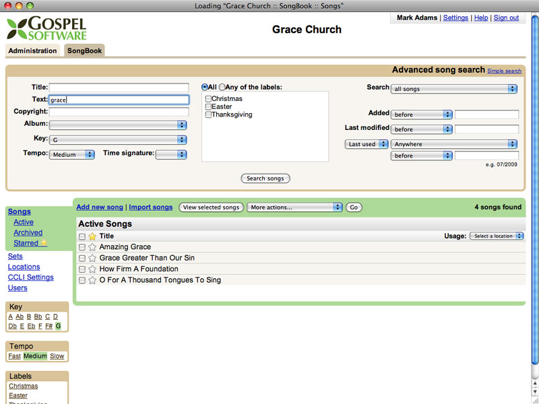Star the Grace Greater Than Our Sin song
Image resolution: width=539 pixels, height=404 pixels.
coord(92,258)
